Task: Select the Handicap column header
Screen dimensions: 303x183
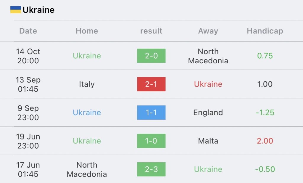Action: coord(265,31)
